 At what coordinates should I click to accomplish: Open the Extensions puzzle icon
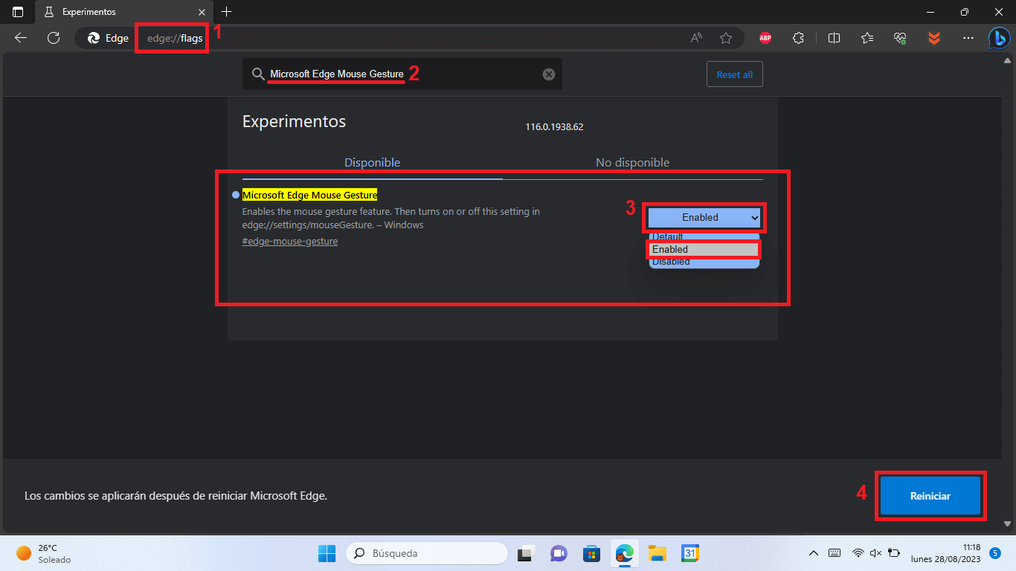[798, 38]
